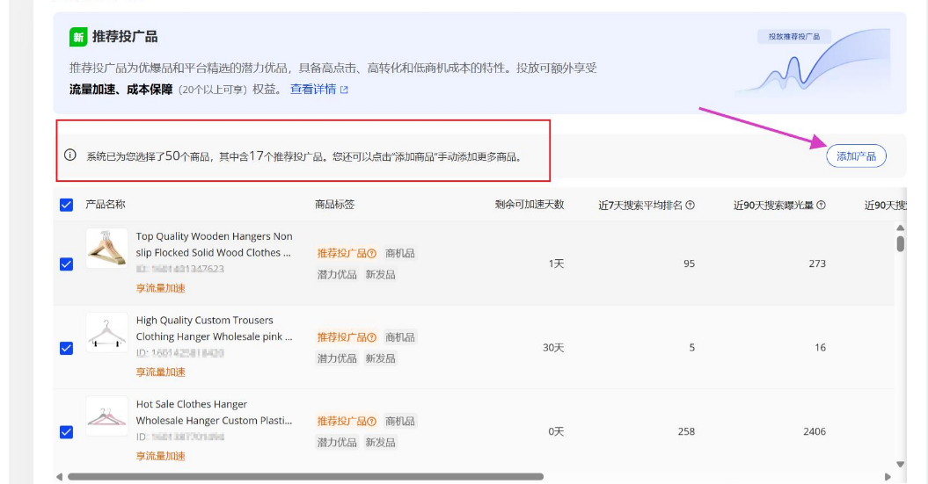The height and width of the screenshot is (484, 928).
Task: Click the horizontal scrollbar right arrow
Action: (888, 477)
